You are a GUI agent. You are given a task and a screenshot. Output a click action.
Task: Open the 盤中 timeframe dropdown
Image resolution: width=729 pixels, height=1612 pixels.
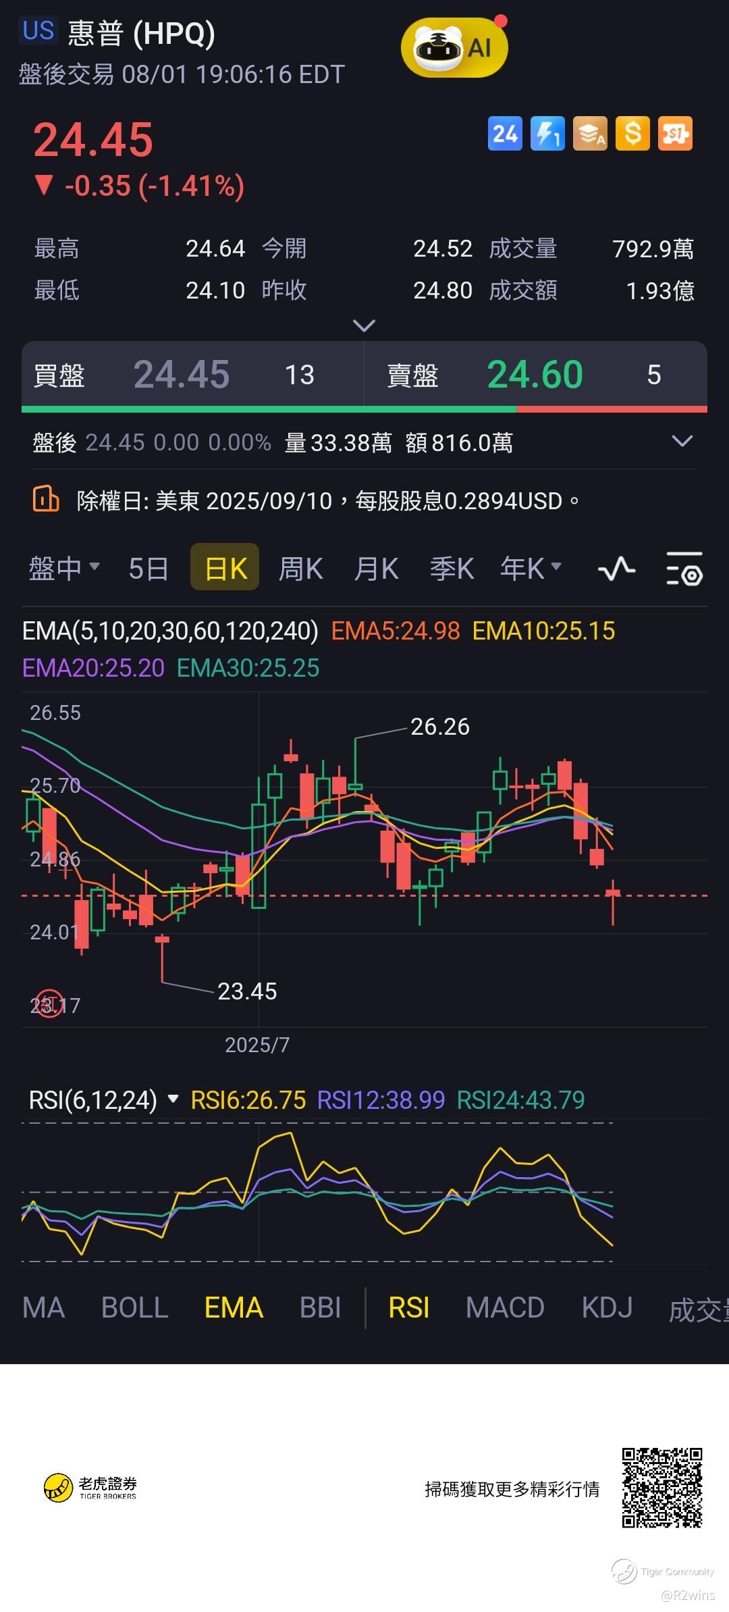click(64, 568)
